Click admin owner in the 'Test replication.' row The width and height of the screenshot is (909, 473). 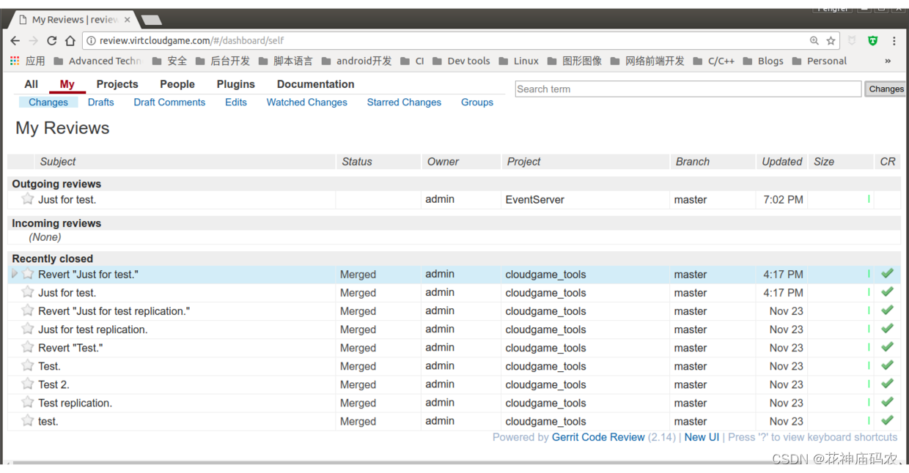[x=440, y=402]
